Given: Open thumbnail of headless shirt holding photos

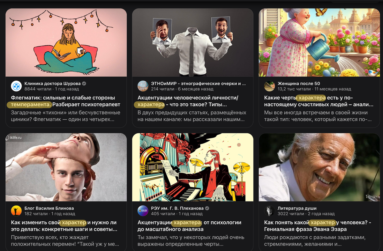Looking at the screenshot, I should click(x=193, y=42).
